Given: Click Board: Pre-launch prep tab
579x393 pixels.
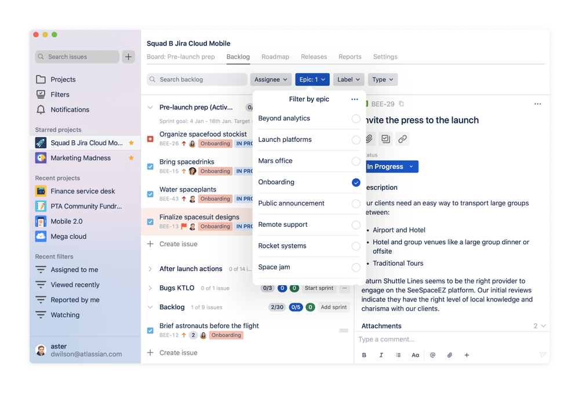Looking at the screenshot, I should [x=181, y=57].
